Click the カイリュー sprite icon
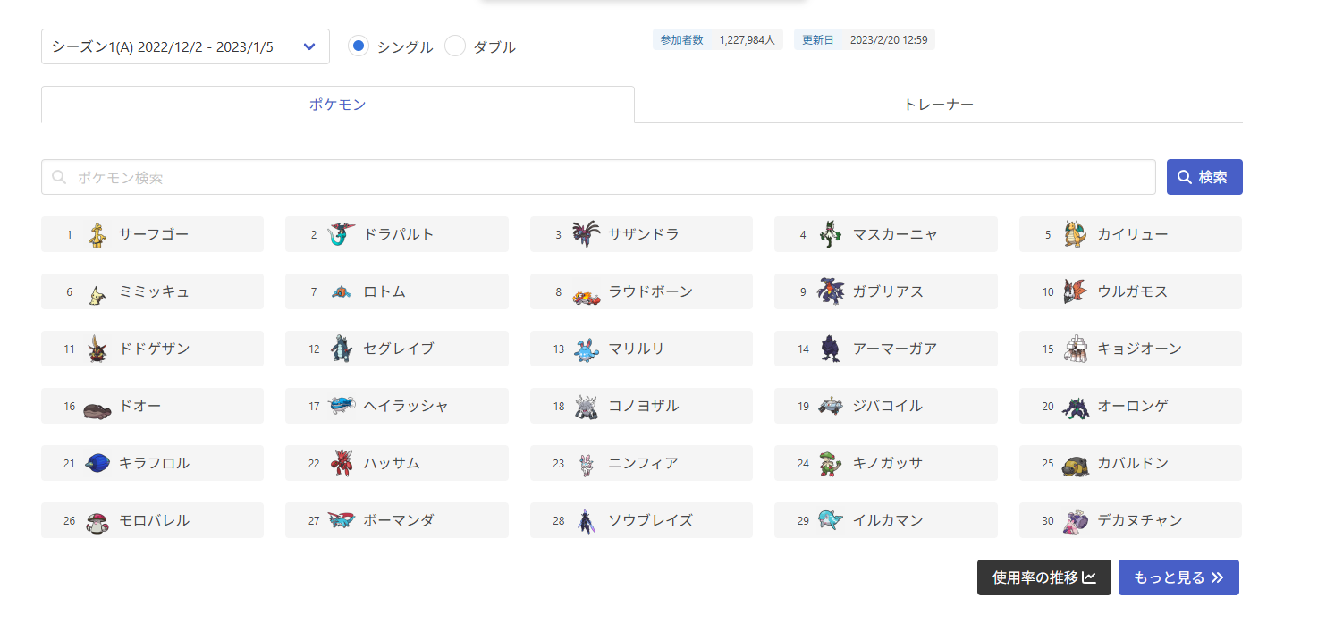Screen dimensions: 1343x640 [x=1076, y=235]
